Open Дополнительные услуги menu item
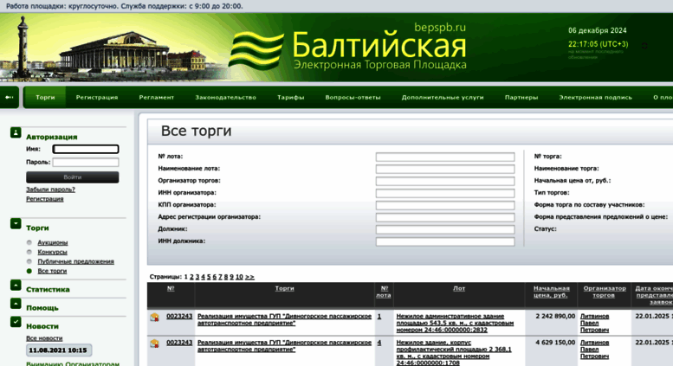673x366 pixels. coord(443,97)
